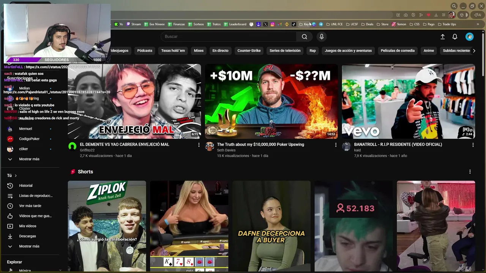Open the Short showing 52.183 viewers

coord(353,226)
